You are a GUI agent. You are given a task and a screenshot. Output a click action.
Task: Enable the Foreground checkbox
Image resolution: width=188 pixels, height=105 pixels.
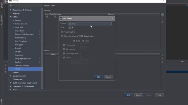click(64, 45)
